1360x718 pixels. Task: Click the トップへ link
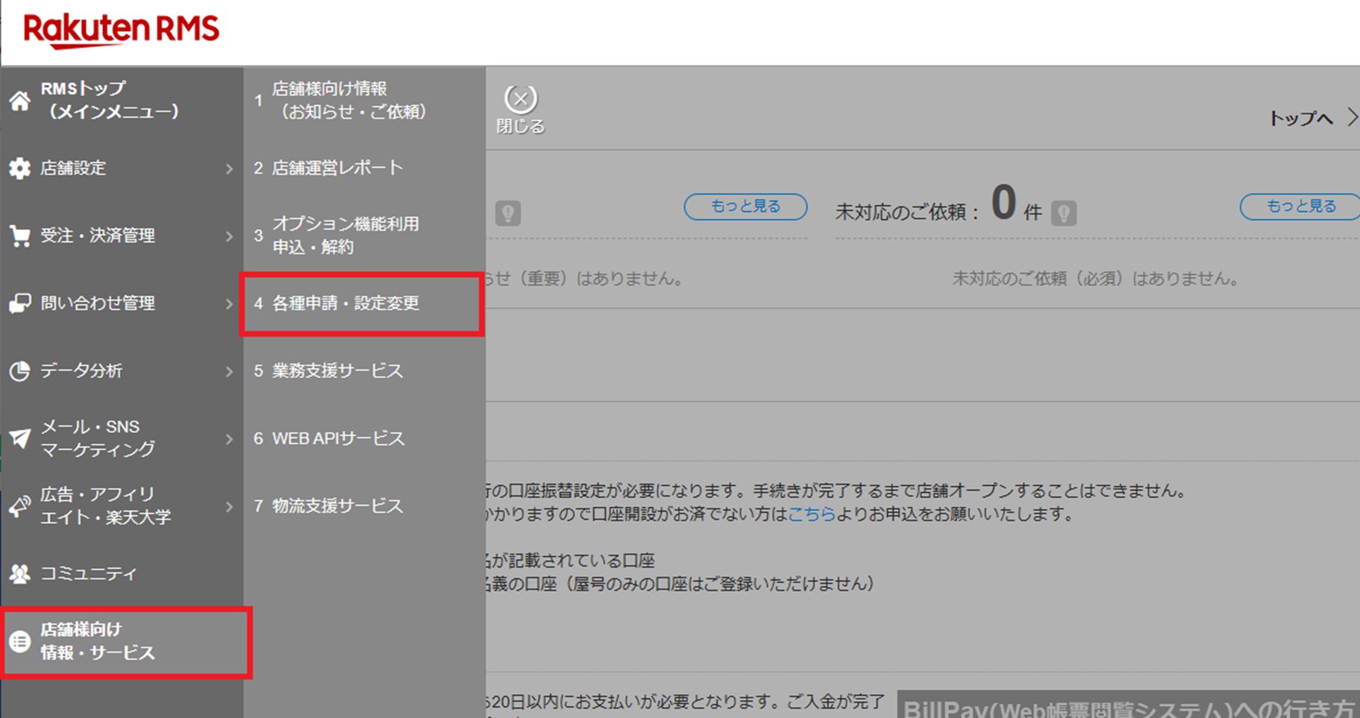coord(1301,119)
